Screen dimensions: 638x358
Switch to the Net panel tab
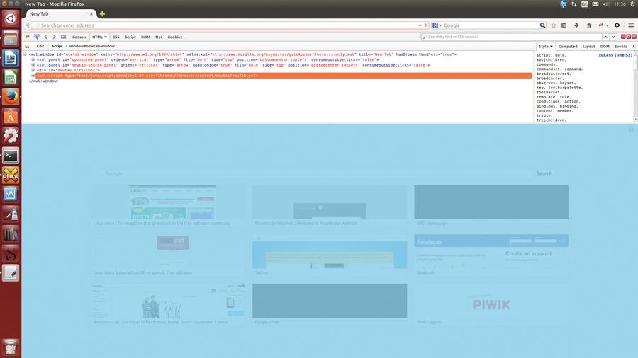pos(159,37)
